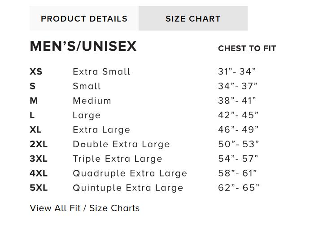This screenshot has width=310, height=225.
Task: Click the Chest To Fit column header
Action: 247,49
